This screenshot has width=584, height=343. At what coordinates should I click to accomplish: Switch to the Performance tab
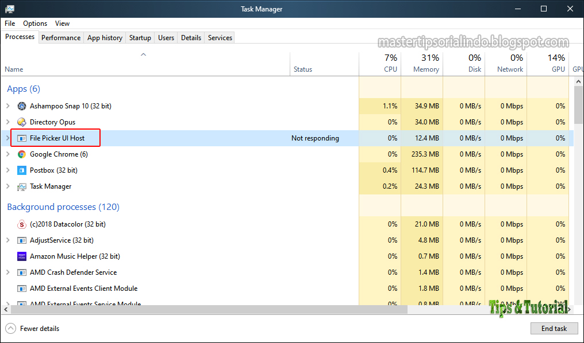[61, 37]
